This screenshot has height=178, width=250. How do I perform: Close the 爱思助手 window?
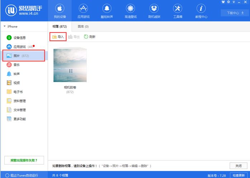[x=245, y=2]
